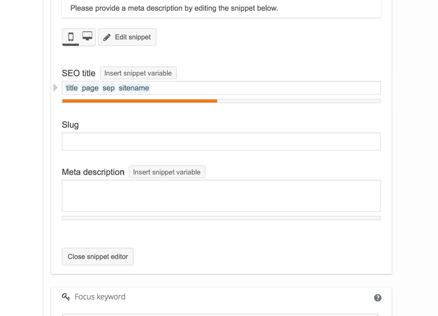
Task: Open Insert snippet variable for SEO title
Action: (138, 73)
